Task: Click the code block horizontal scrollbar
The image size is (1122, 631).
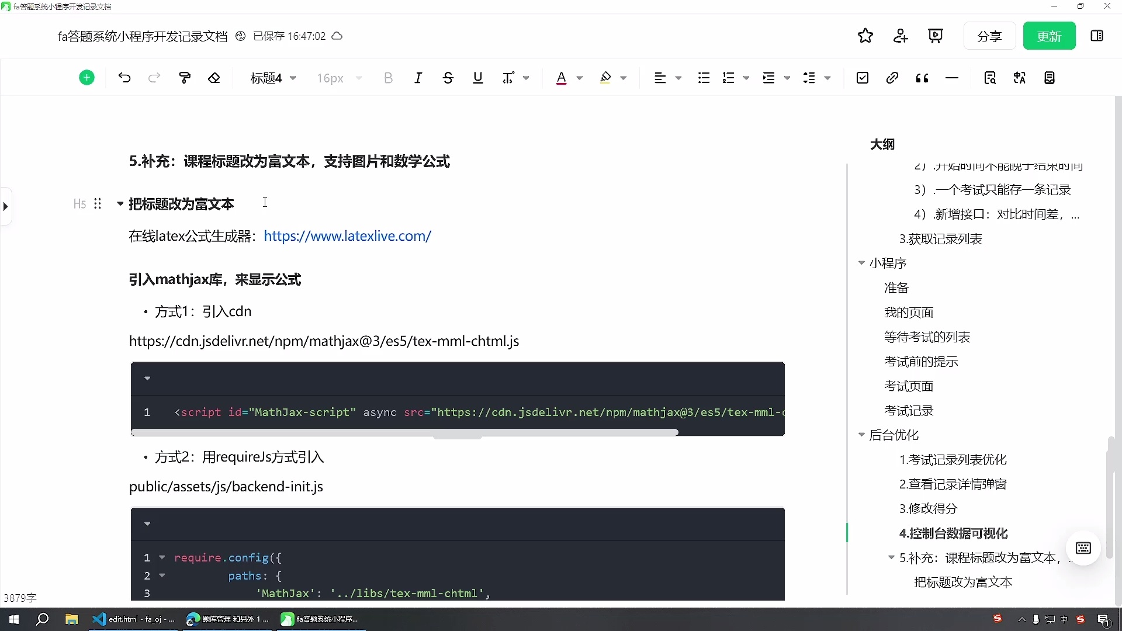Action: click(404, 432)
